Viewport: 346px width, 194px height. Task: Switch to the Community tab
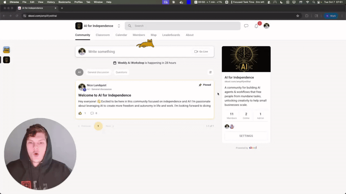(82, 35)
